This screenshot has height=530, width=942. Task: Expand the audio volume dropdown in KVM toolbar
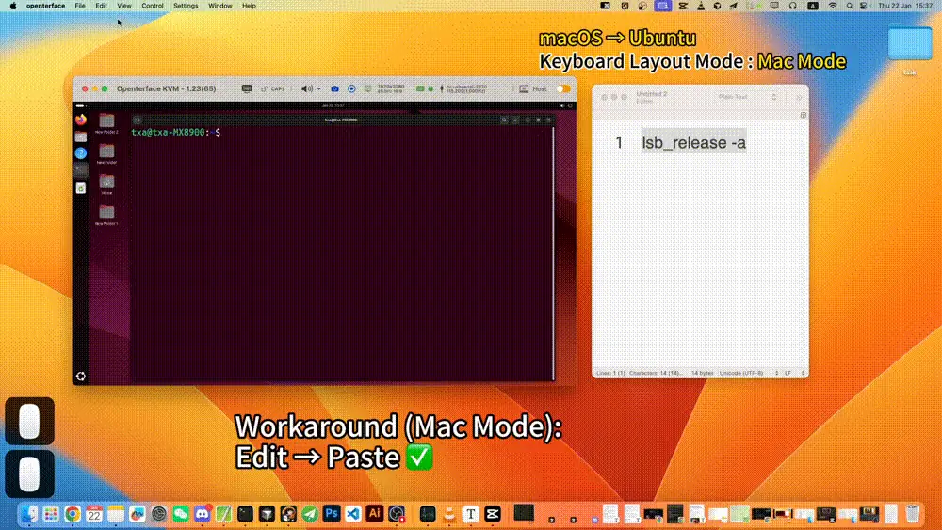(x=310, y=88)
